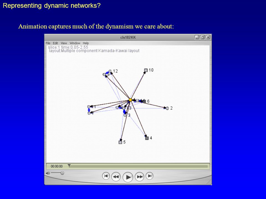
Task: Select the yellow center square node
Action: click(x=130, y=100)
